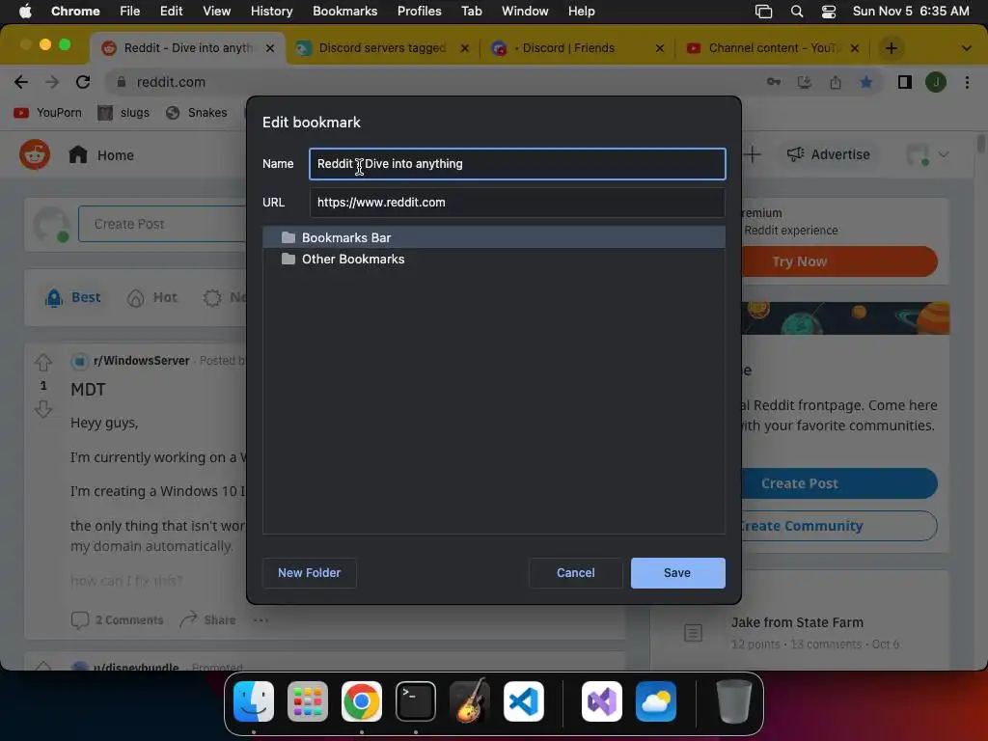The height and width of the screenshot is (741, 988).
Task: Open the YouPorn bookmark in bookmarks bar
Action: 48,113
